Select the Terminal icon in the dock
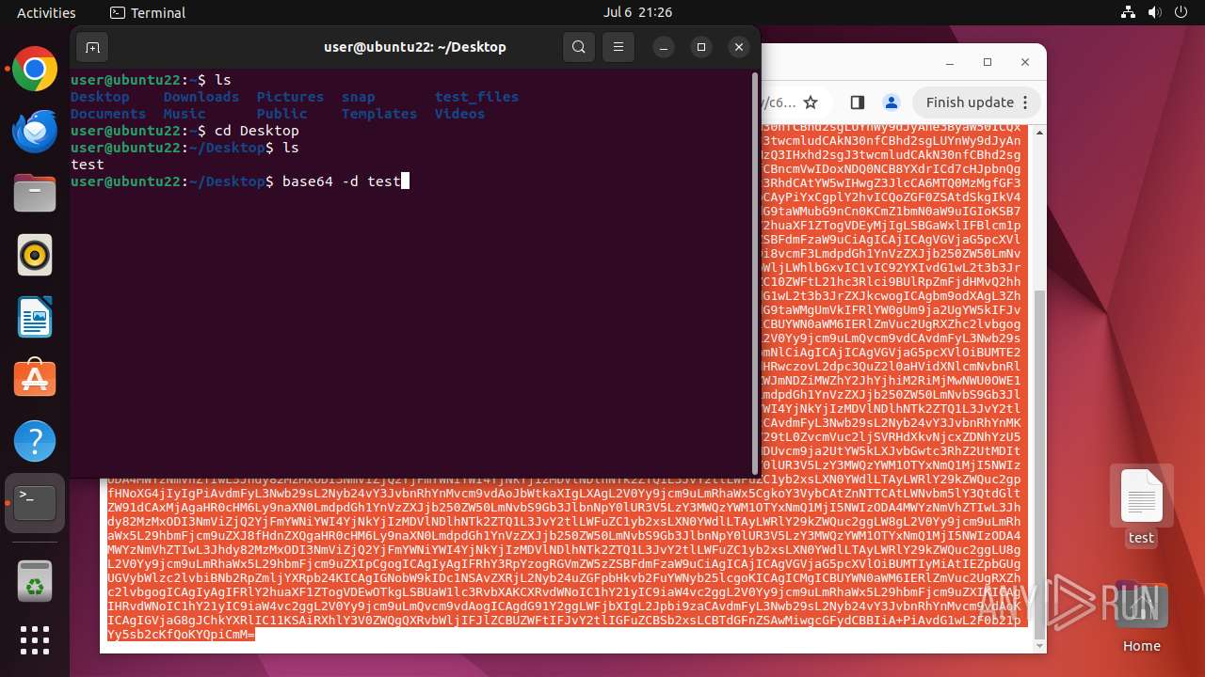Image resolution: width=1205 pixels, height=677 pixels. (35, 503)
